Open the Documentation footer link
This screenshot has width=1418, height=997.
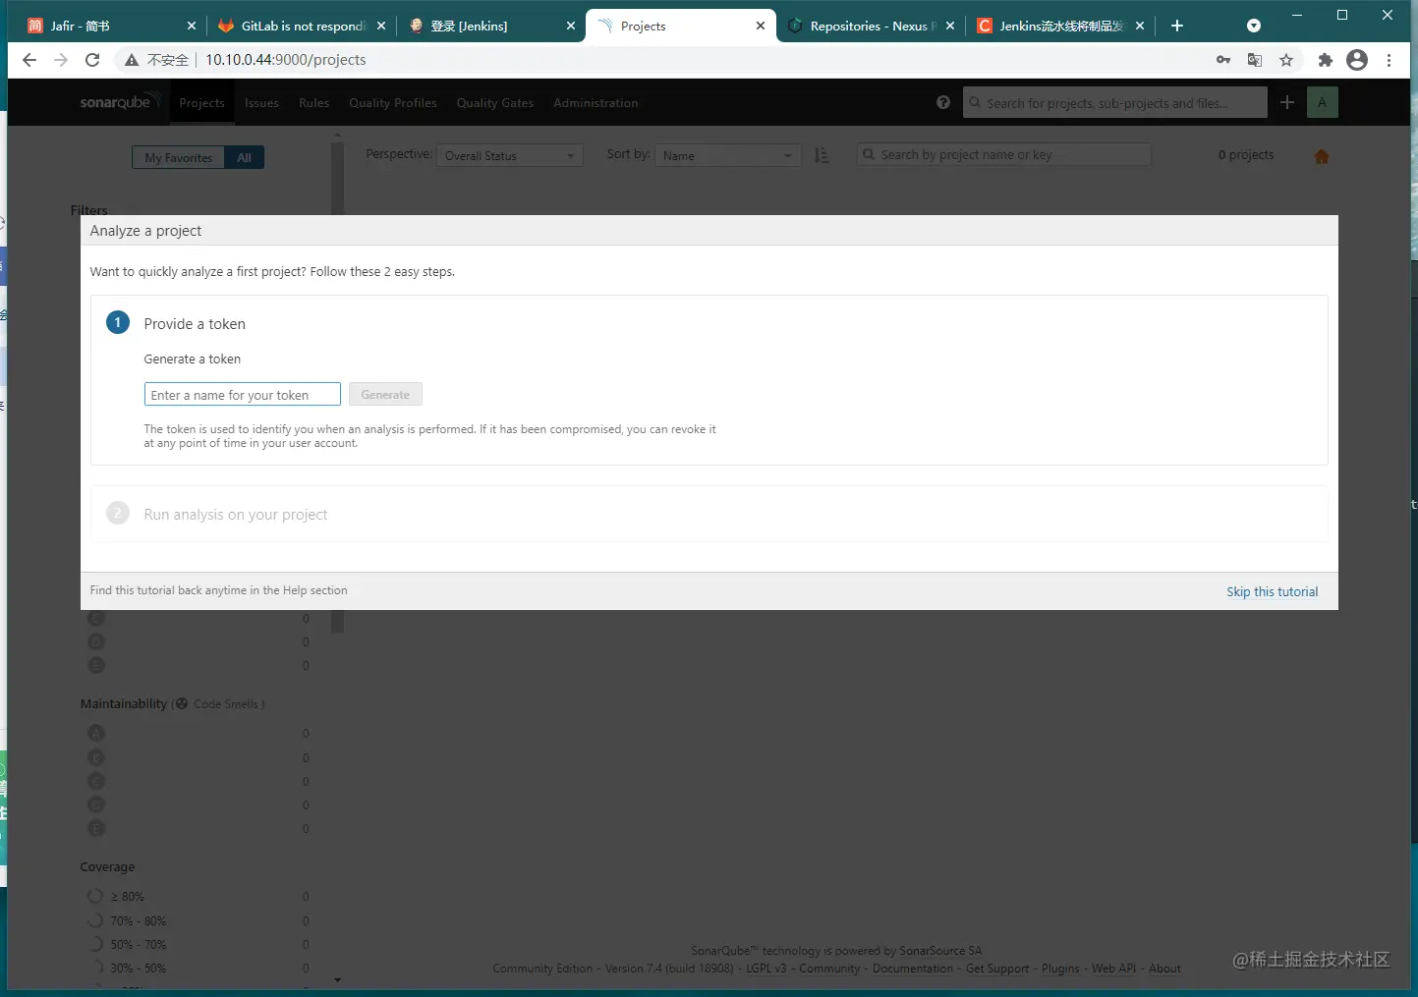913,969
